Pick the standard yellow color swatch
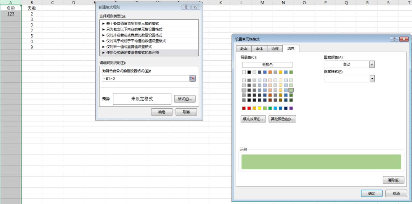 click(260, 108)
